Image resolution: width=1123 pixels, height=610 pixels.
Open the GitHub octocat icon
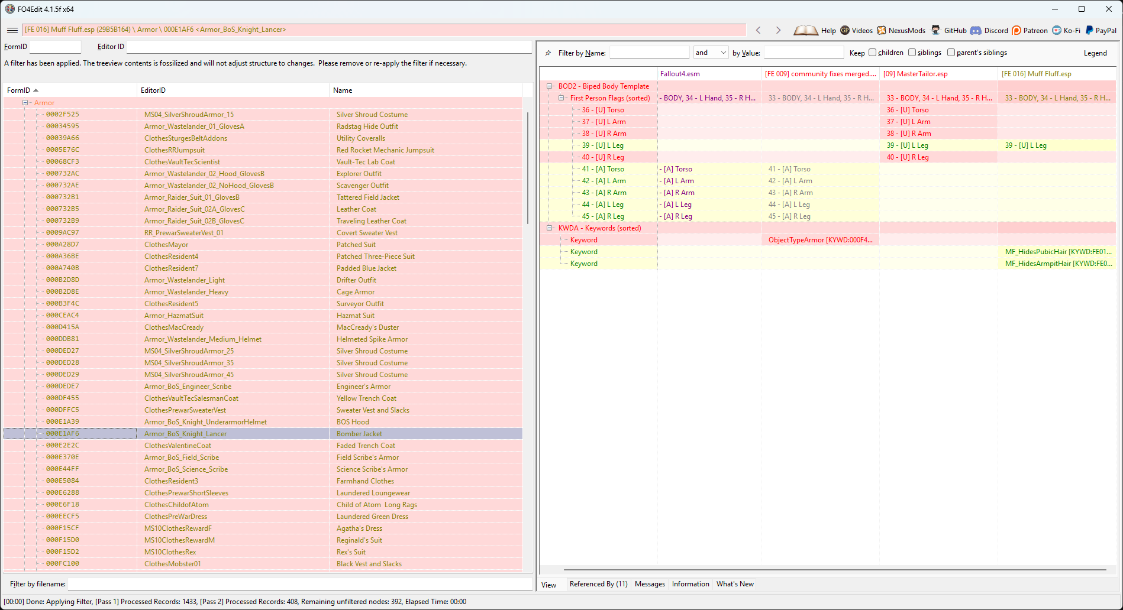click(935, 30)
